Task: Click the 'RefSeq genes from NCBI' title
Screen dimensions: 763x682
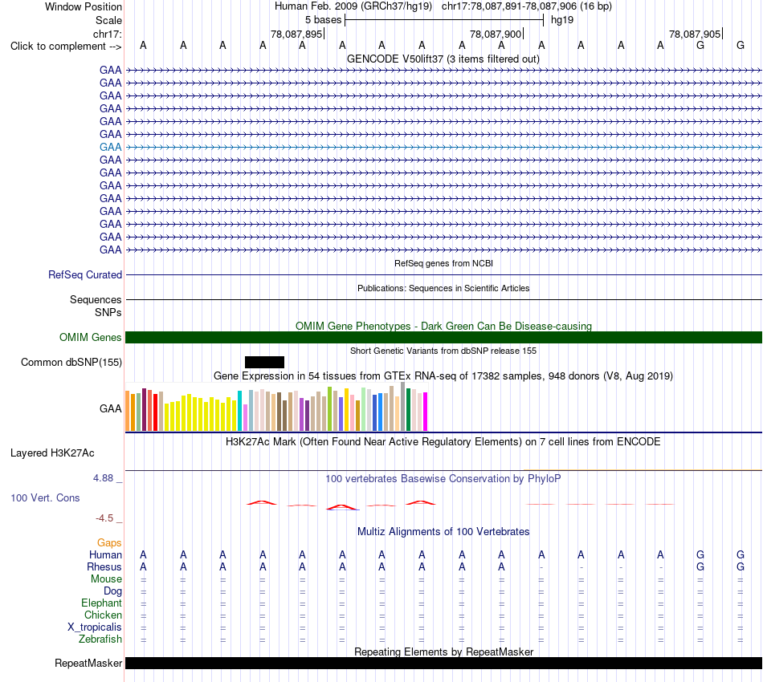Action: pos(443,263)
